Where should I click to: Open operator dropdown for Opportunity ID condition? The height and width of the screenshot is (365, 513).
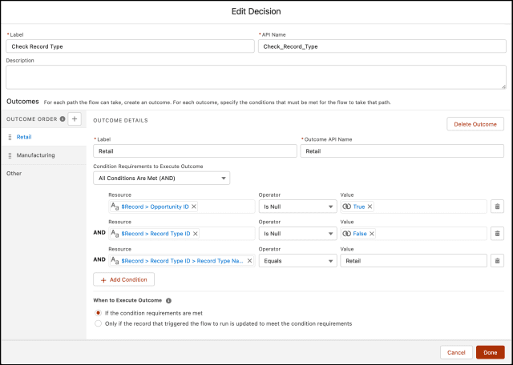(x=296, y=207)
